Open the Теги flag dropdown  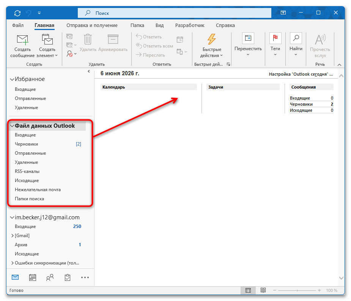point(275,44)
